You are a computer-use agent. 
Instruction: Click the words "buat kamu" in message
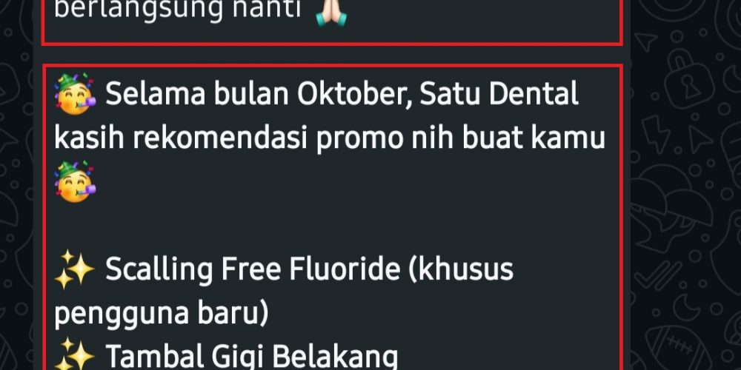tap(533, 138)
